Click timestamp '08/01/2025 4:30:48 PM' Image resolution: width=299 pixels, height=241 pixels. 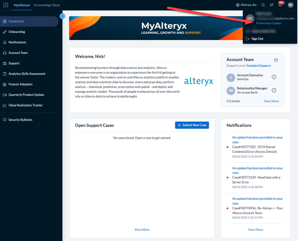point(247,187)
